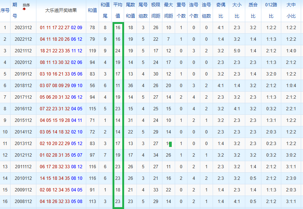Select the 序号 column header
The height and width of the screenshot is (209, 303).
tap(5, 10)
